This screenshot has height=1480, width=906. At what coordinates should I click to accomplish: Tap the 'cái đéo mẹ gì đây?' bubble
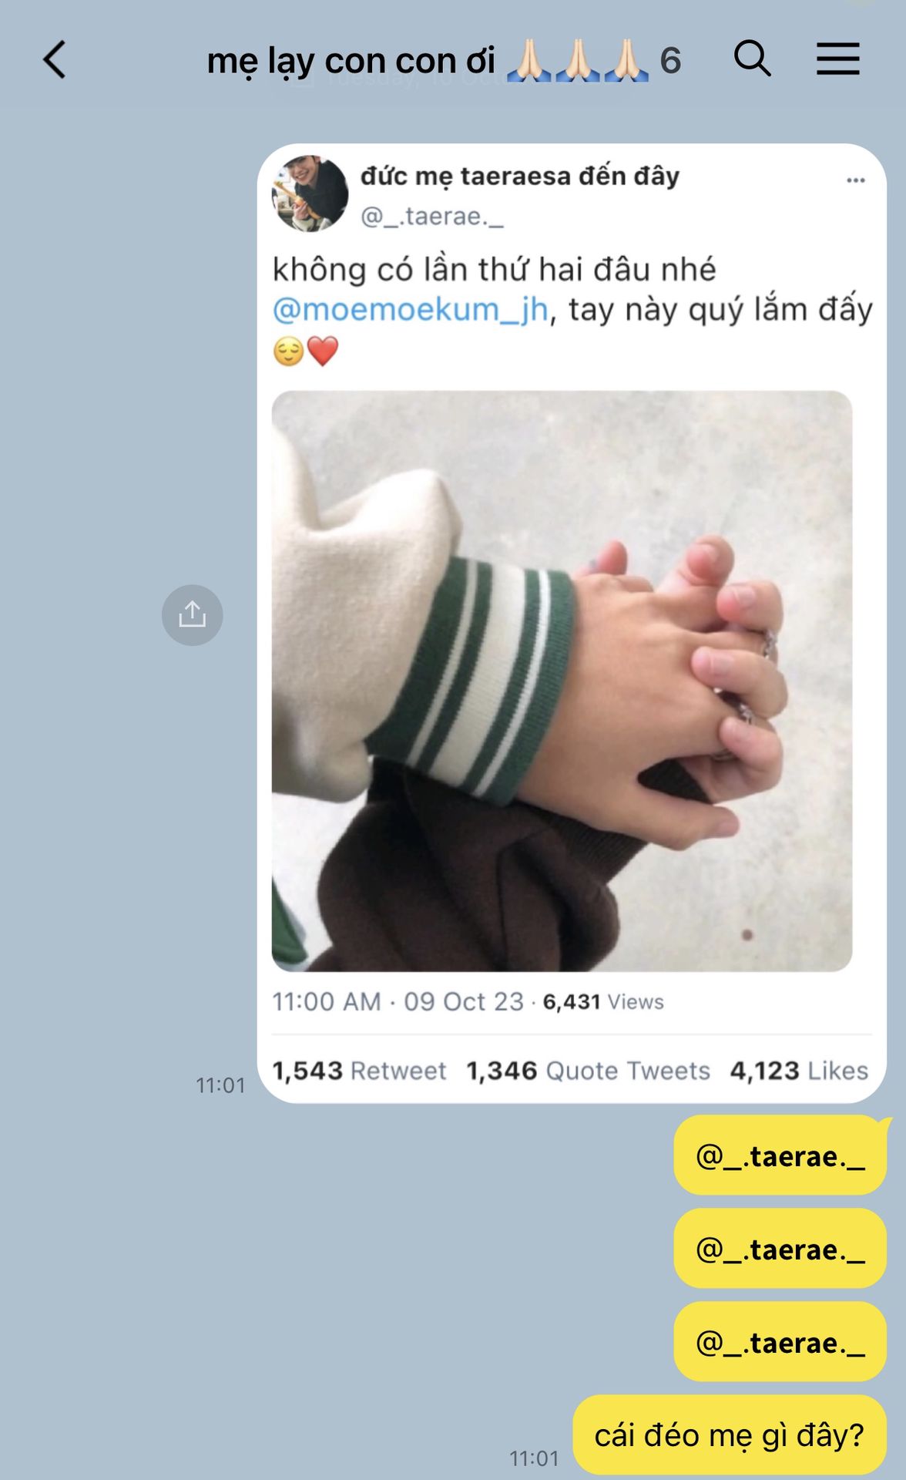click(729, 1435)
